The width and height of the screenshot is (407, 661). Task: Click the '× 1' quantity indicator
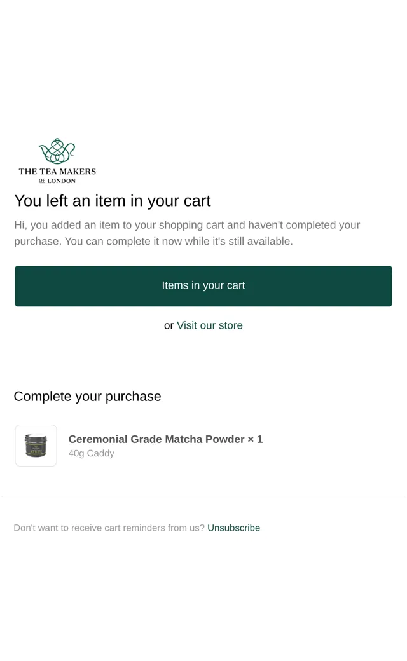pos(255,439)
